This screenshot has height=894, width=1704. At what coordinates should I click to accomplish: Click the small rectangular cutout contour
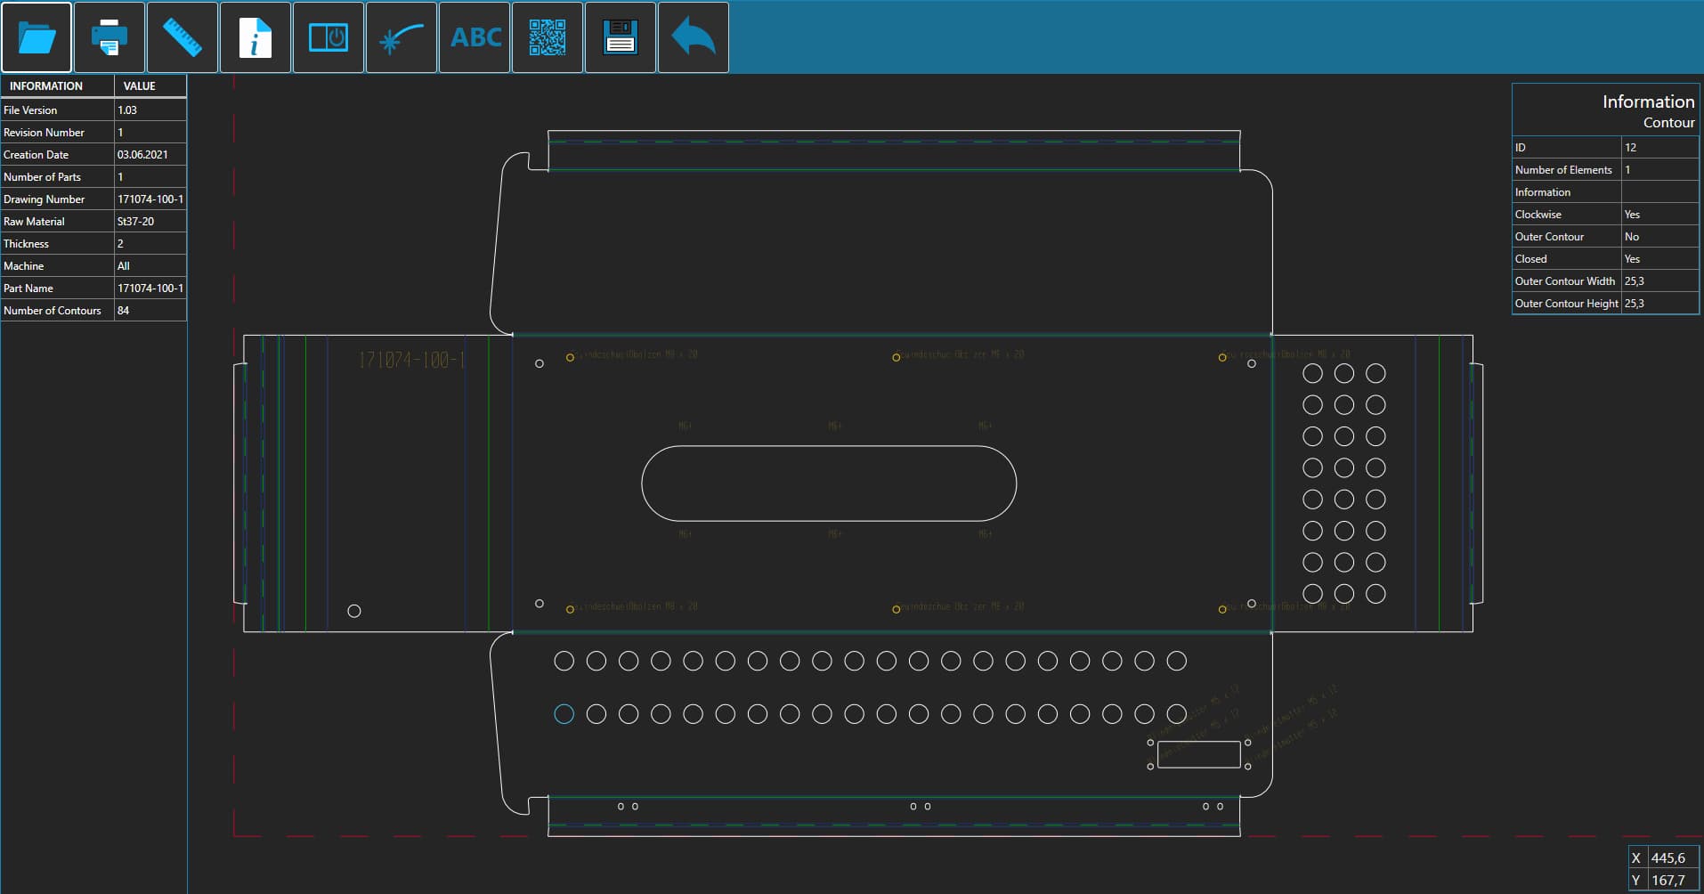point(1199,754)
